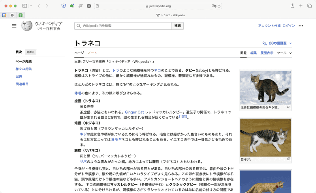This screenshot has height=193, width=316.
Task: Open a new tab with plus
Action: tap(301, 6)
